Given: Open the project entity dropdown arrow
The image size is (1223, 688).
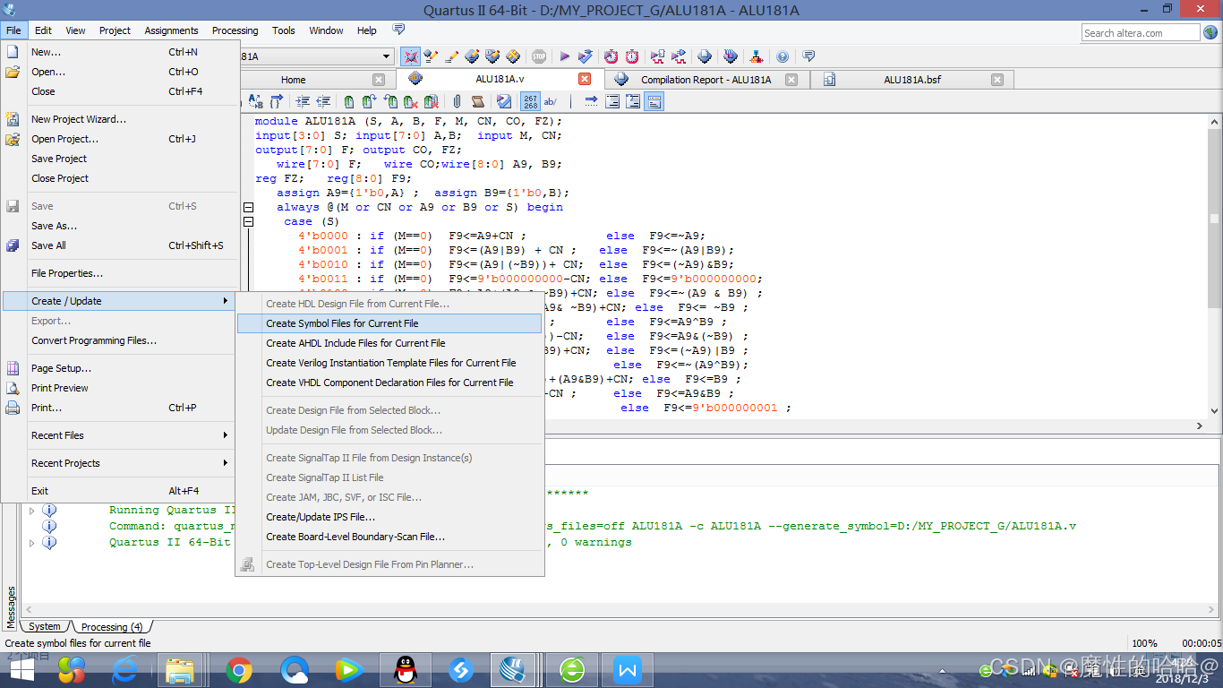Looking at the screenshot, I should pyautogui.click(x=387, y=56).
